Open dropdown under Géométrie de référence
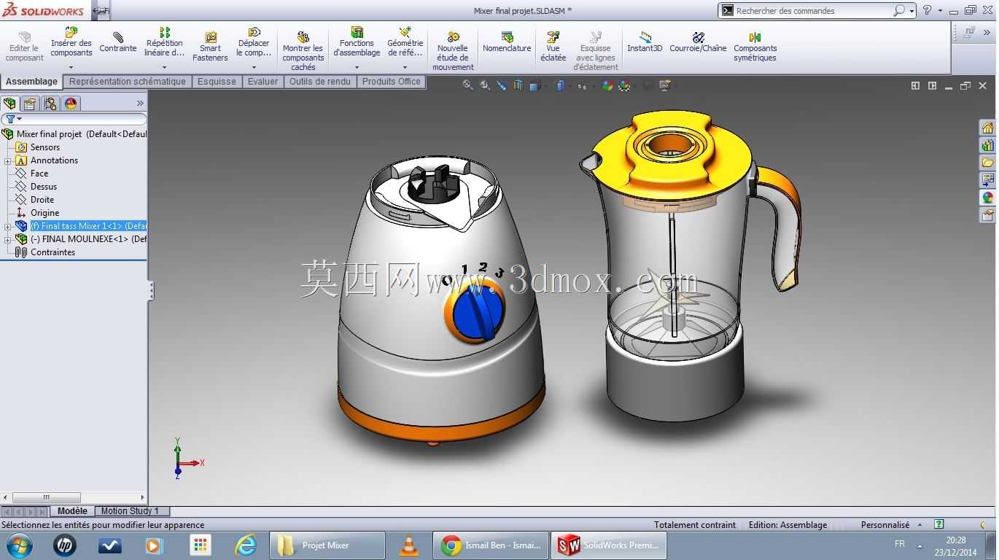 [x=405, y=68]
